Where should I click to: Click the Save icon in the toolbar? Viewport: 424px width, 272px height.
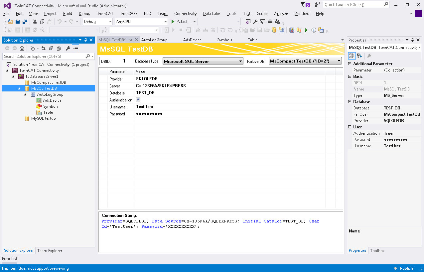[x=18, y=22]
